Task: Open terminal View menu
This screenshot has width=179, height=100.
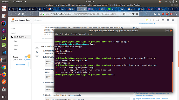Action: tap(67, 34)
